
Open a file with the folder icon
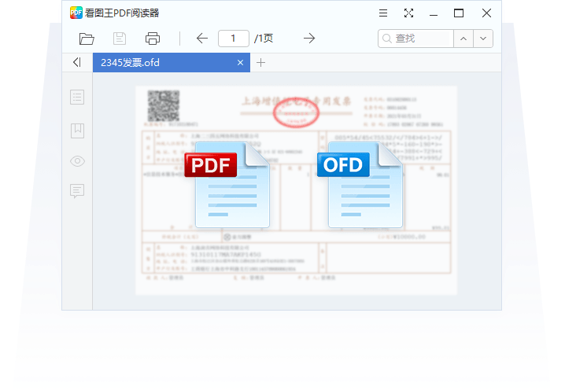click(87, 39)
